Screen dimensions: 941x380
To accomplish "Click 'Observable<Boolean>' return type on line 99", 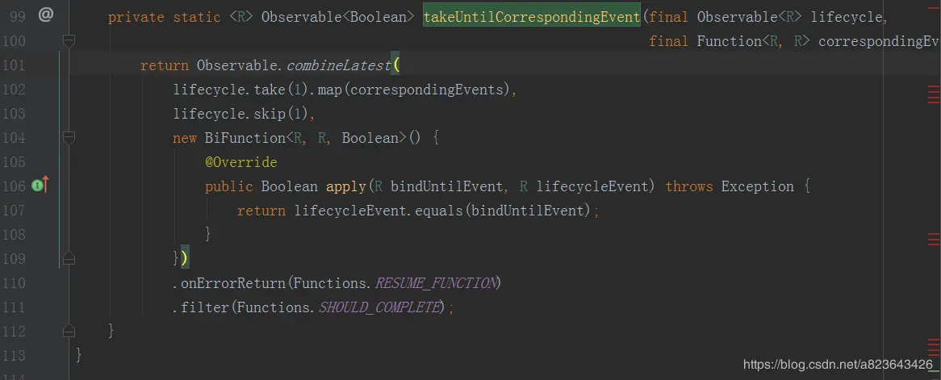I will point(338,18).
